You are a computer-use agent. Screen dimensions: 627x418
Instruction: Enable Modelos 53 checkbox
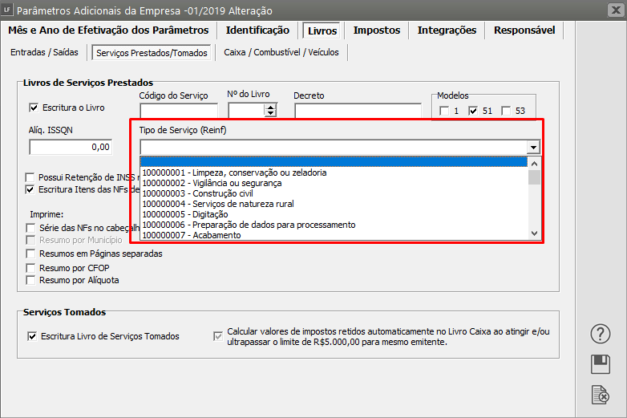point(506,111)
